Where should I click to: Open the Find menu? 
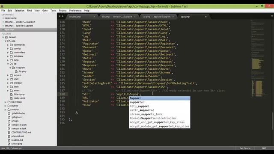pyautogui.click(x=30, y=11)
